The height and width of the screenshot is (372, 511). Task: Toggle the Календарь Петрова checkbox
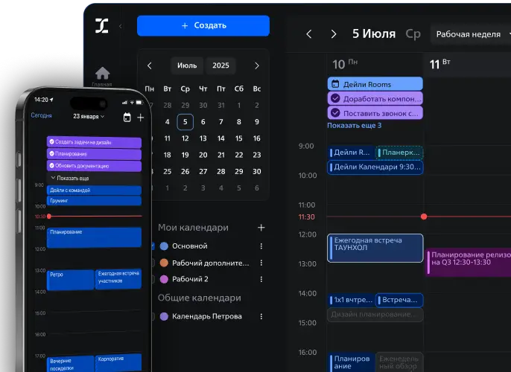(153, 316)
